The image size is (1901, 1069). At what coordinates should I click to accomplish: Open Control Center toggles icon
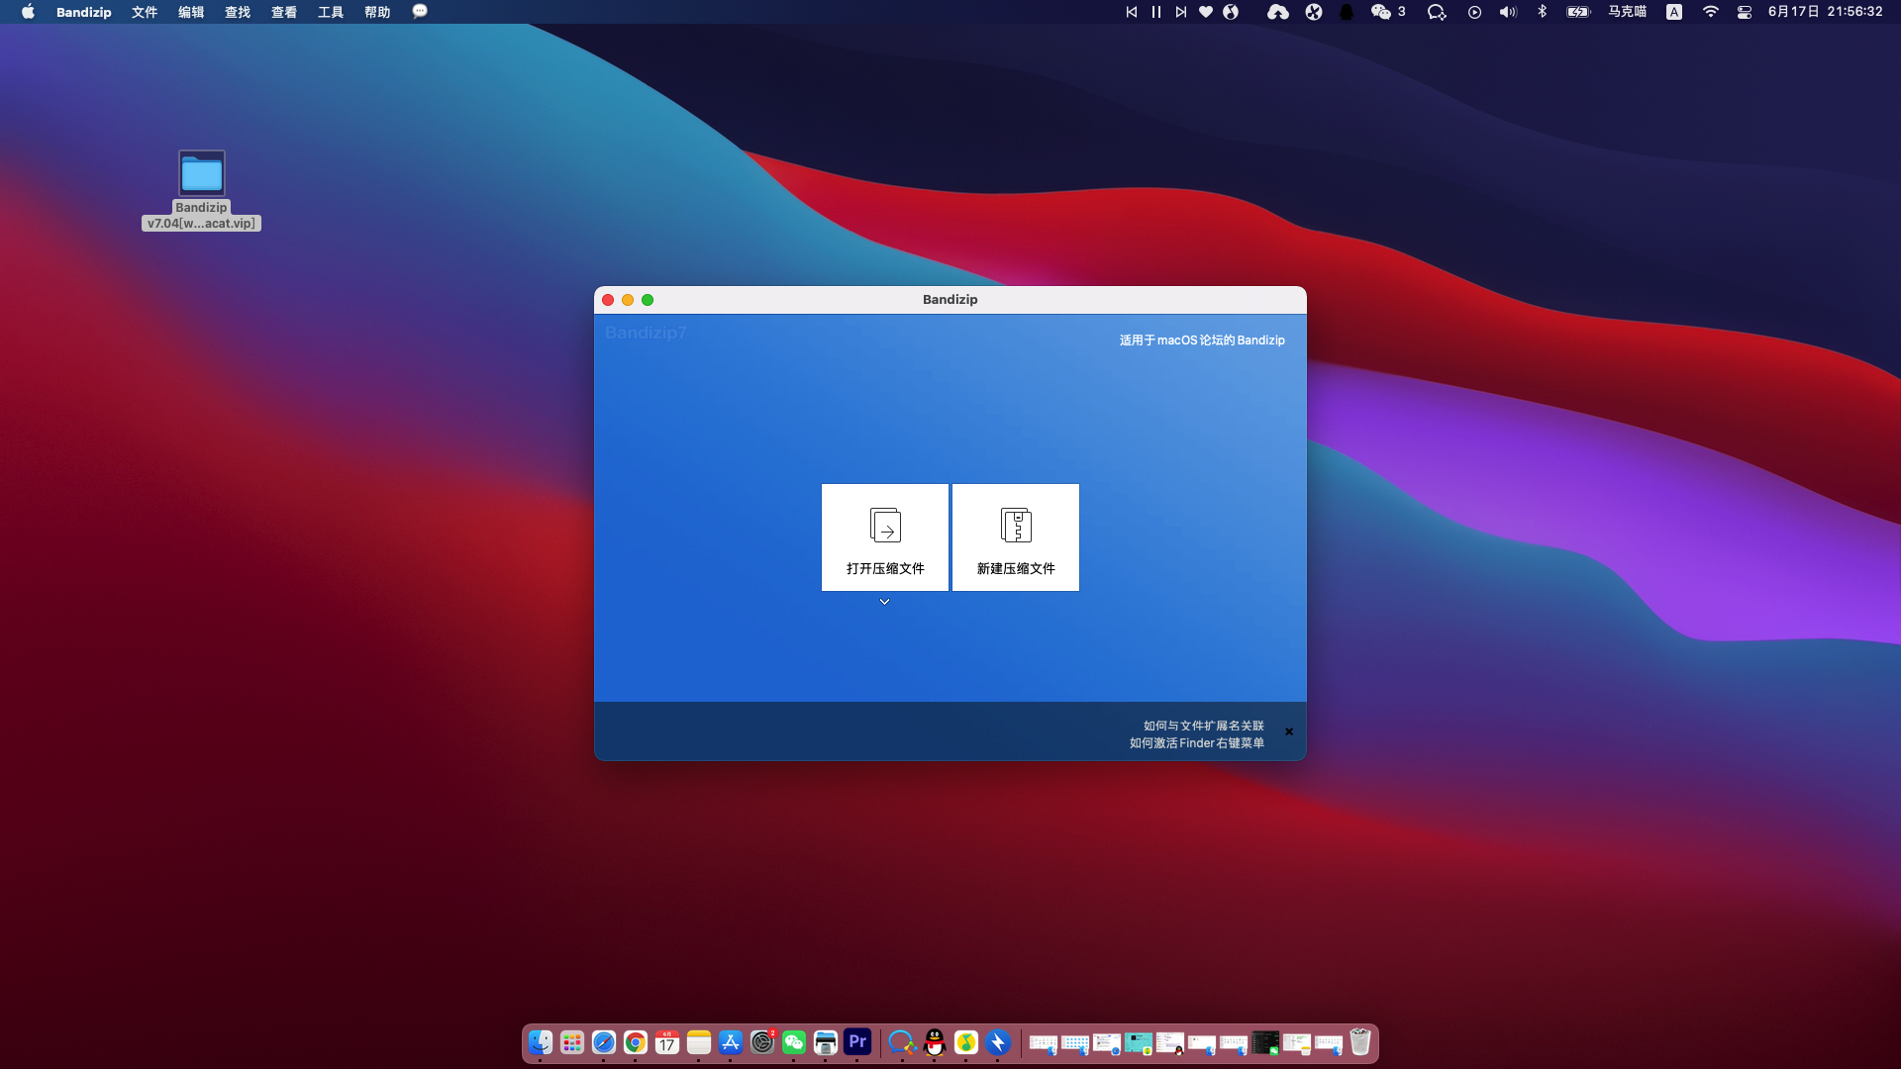click(1744, 12)
